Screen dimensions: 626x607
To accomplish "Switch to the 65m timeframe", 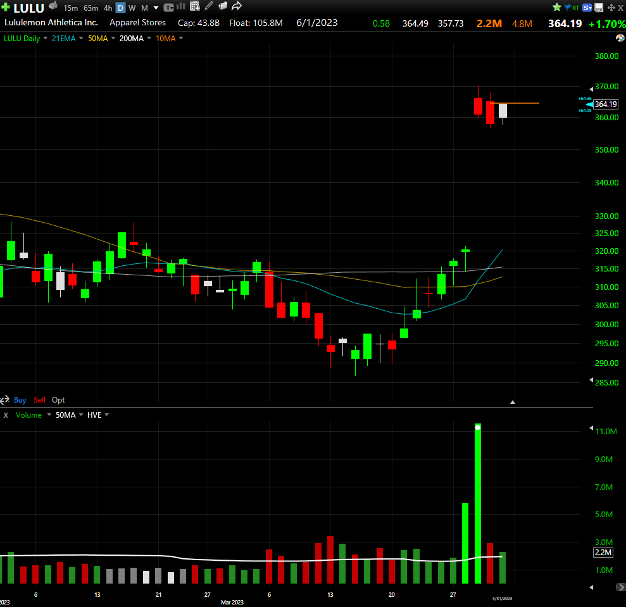I will (x=91, y=8).
